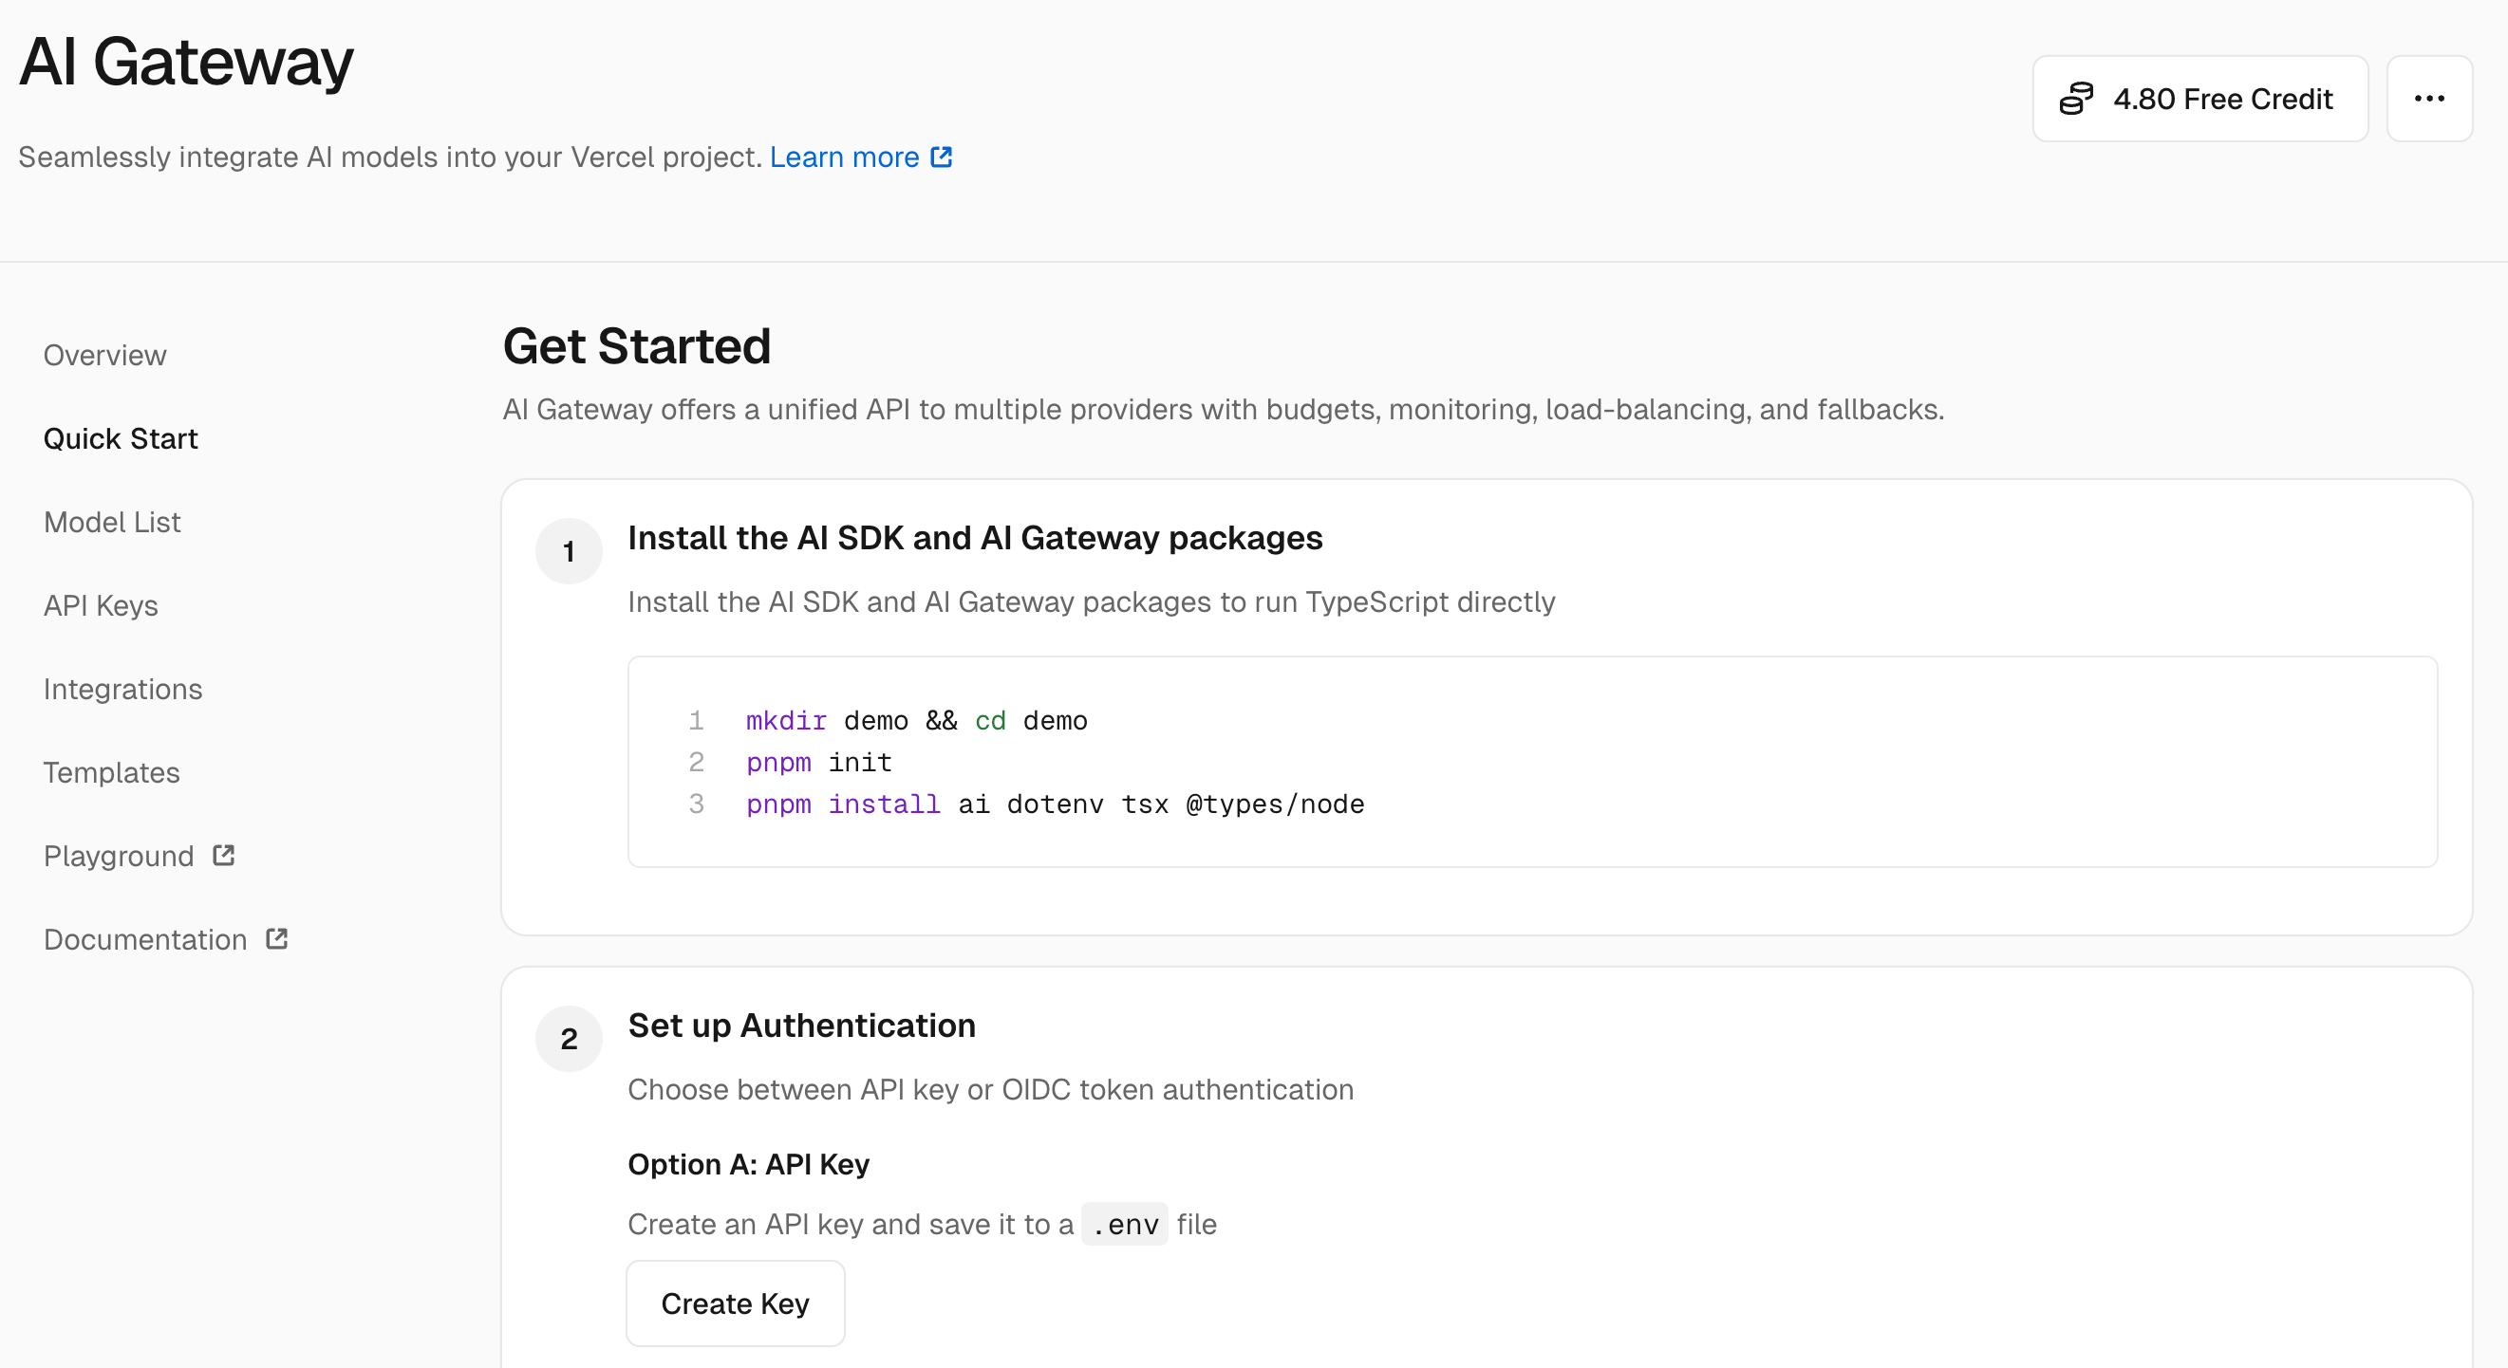Click the step 1 number badge
2508x1368 pixels.
pos(569,552)
